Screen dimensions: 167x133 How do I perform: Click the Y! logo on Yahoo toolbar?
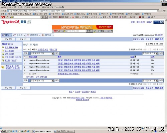tap(3, 17)
